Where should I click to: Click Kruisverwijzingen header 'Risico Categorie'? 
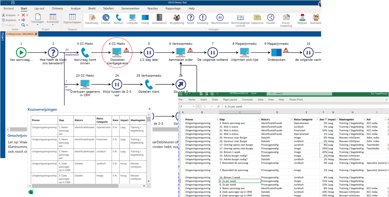tap(103, 120)
